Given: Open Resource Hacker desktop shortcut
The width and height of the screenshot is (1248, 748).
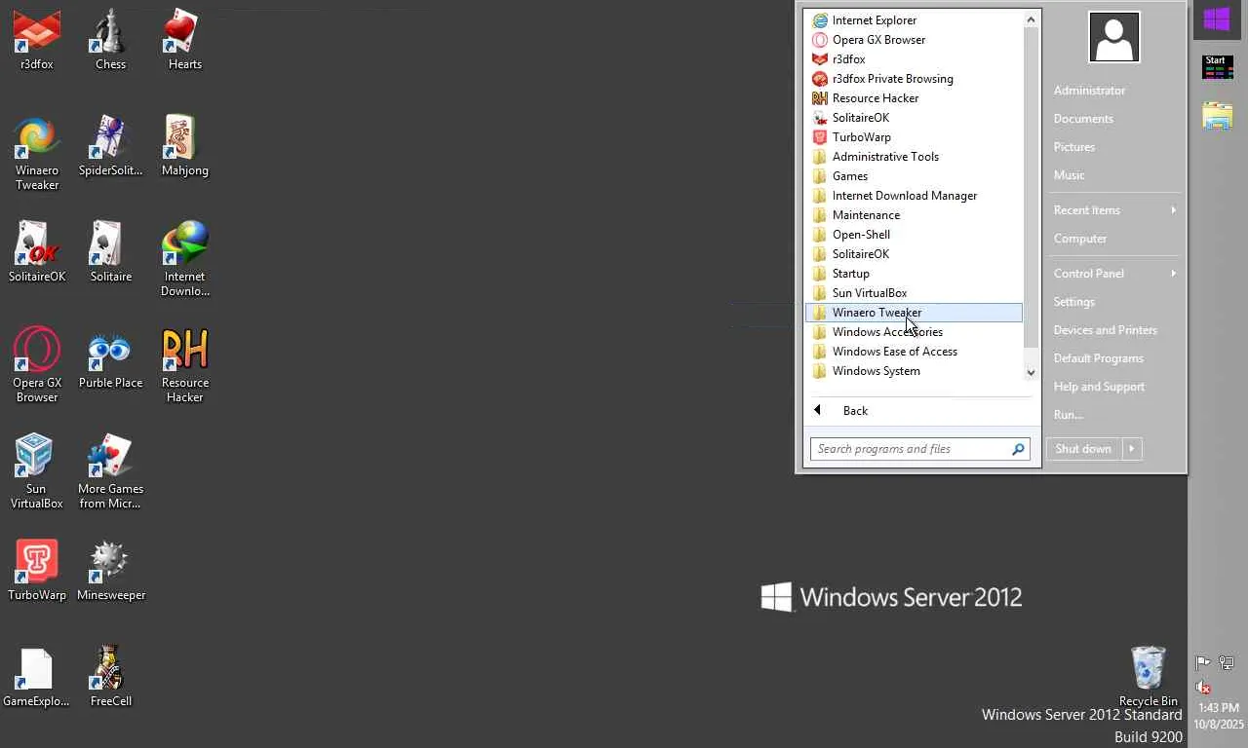Looking at the screenshot, I should click(184, 365).
